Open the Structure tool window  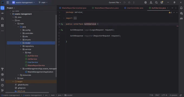pos(2,26)
